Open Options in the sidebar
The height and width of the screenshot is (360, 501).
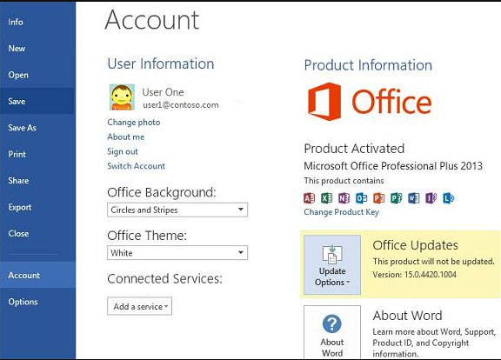[x=37, y=302]
